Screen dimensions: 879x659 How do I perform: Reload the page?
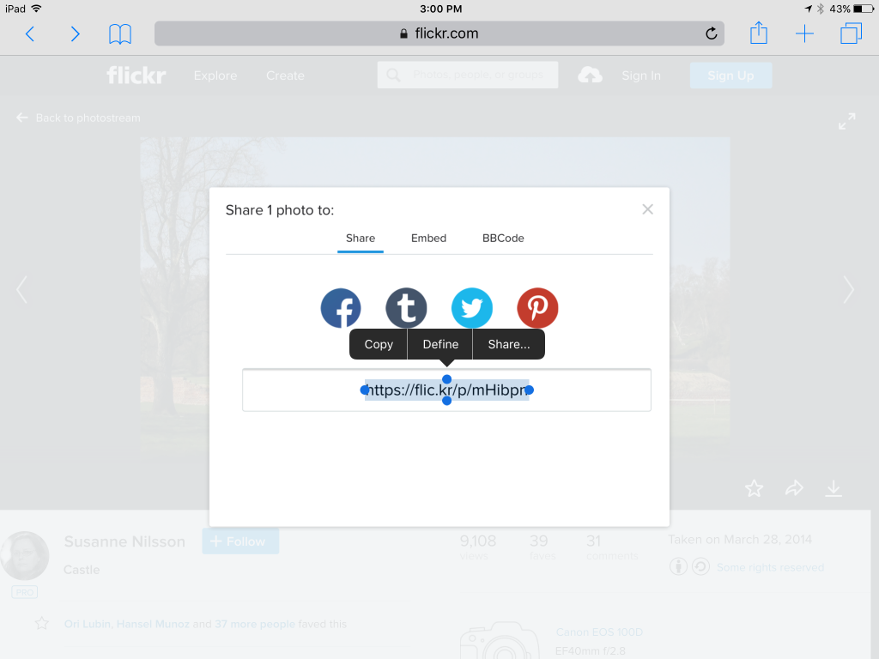coord(711,33)
